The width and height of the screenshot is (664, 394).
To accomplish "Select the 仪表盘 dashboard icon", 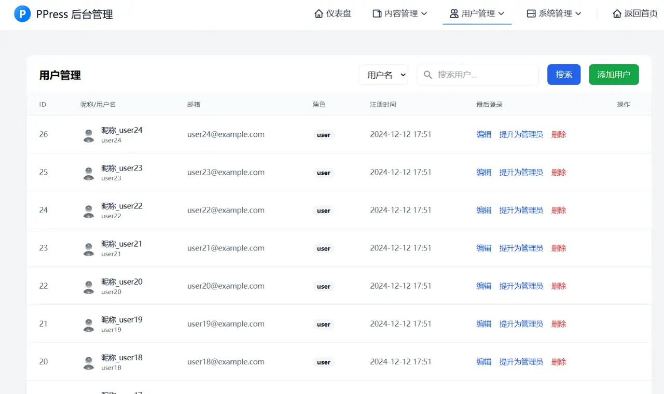I will pos(319,13).
